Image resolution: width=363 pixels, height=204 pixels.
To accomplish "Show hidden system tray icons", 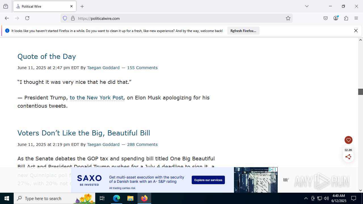I will [306, 198].
